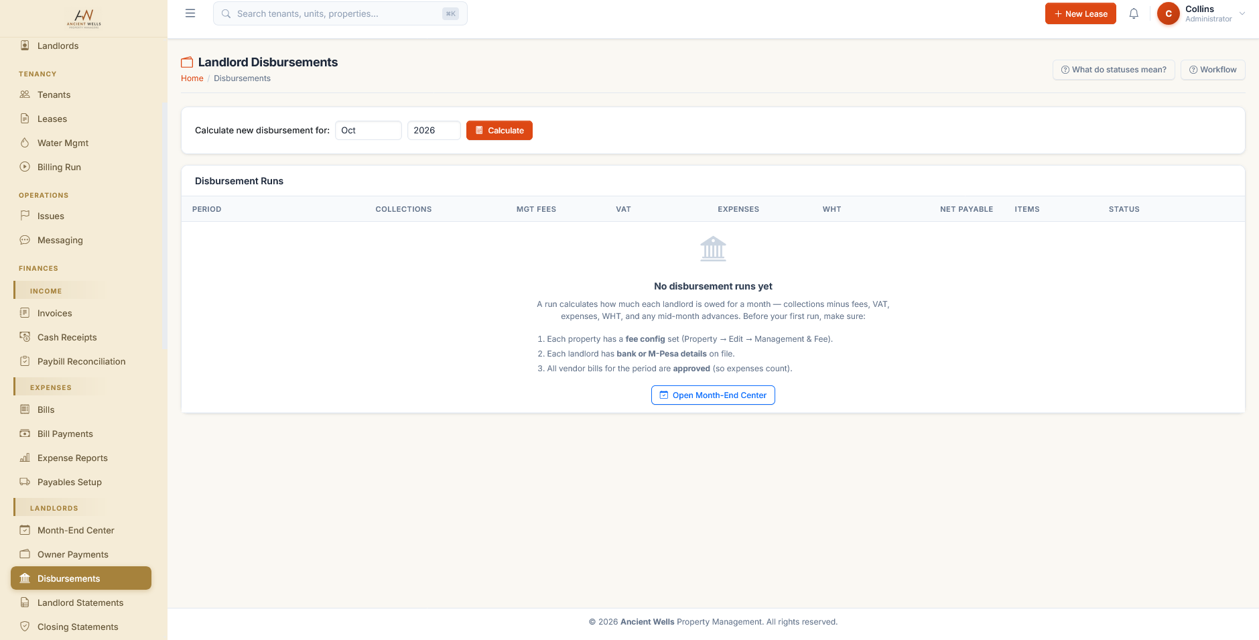Collapse the LANDLORDS sidebar section
The width and height of the screenshot is (1259, 640).
59,508
